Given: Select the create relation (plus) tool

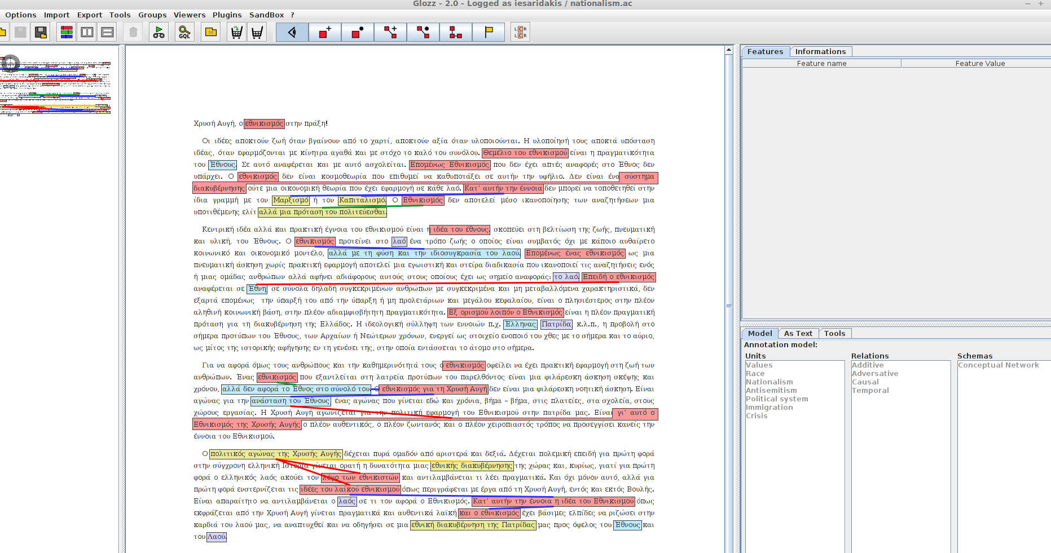Looking at the screenshot, I should [390, 32].
